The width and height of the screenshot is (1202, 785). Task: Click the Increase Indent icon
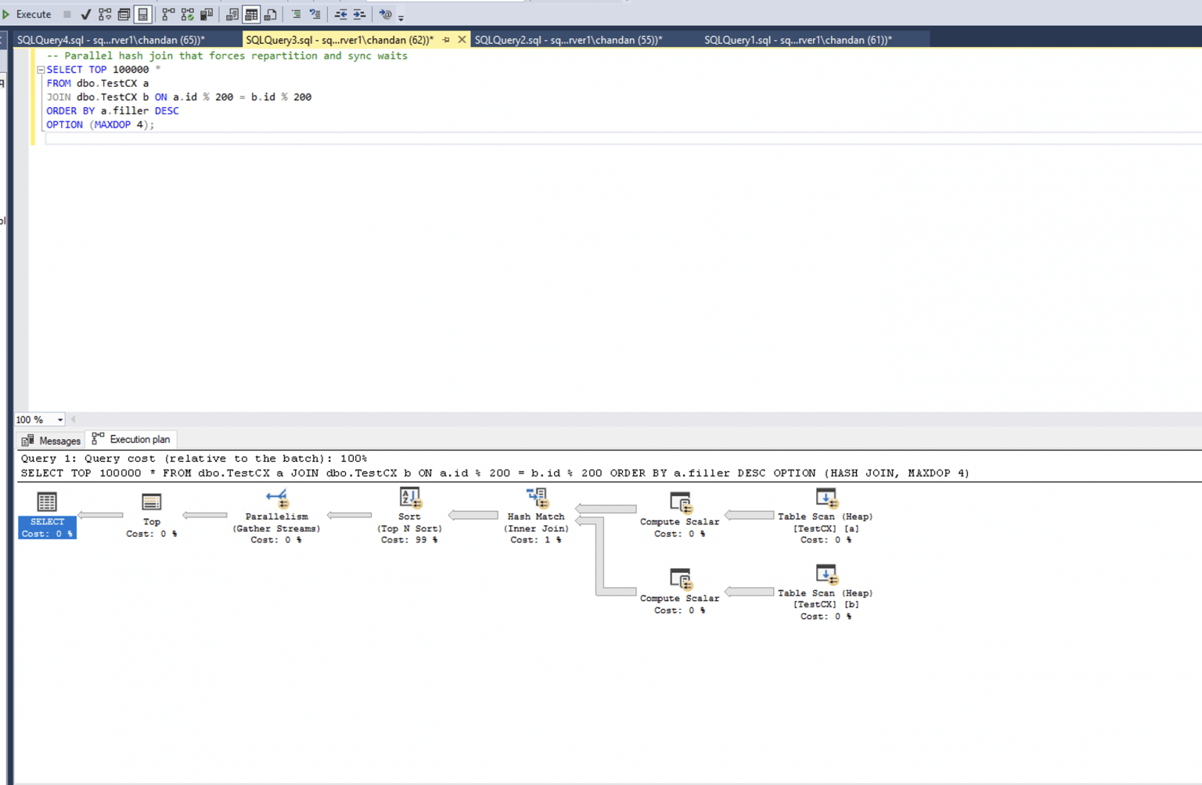359,14
